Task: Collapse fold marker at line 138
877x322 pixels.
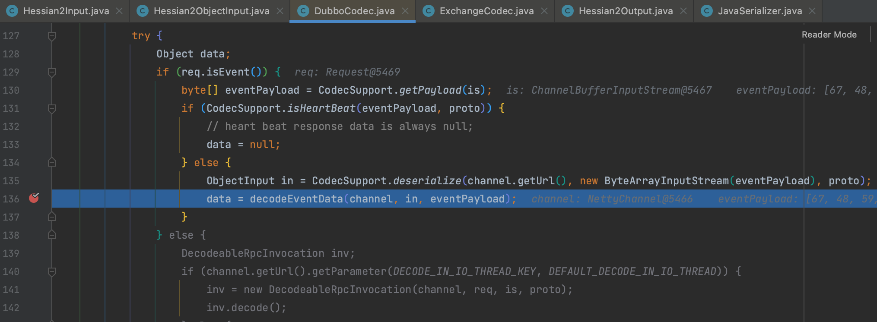Action: pyautogui.click(x=52, y=235)
